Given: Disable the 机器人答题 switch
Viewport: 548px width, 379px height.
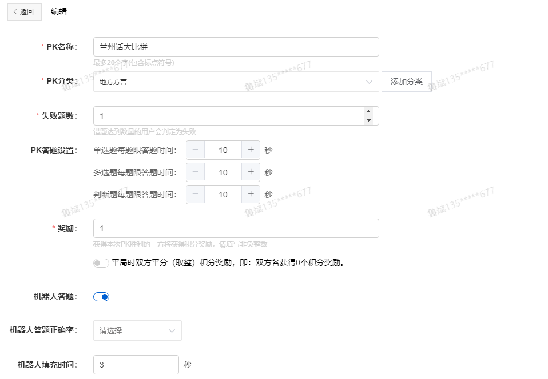Looking at the screenshot, I should click(101, 297).
